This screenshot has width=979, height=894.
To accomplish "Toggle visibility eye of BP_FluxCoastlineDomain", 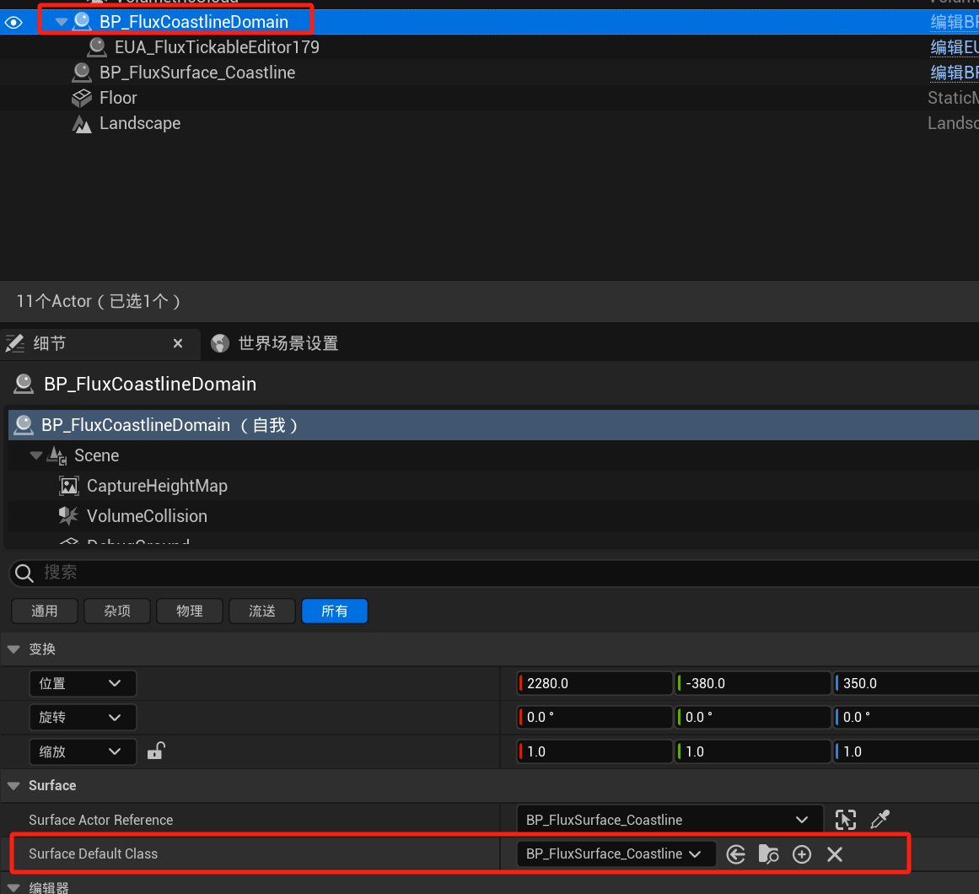I will pyautogui.click(x=13, y=23).
